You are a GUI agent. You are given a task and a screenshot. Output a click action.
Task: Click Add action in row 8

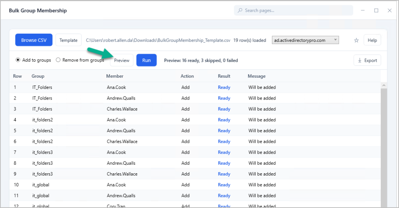[x=185, y=163]
